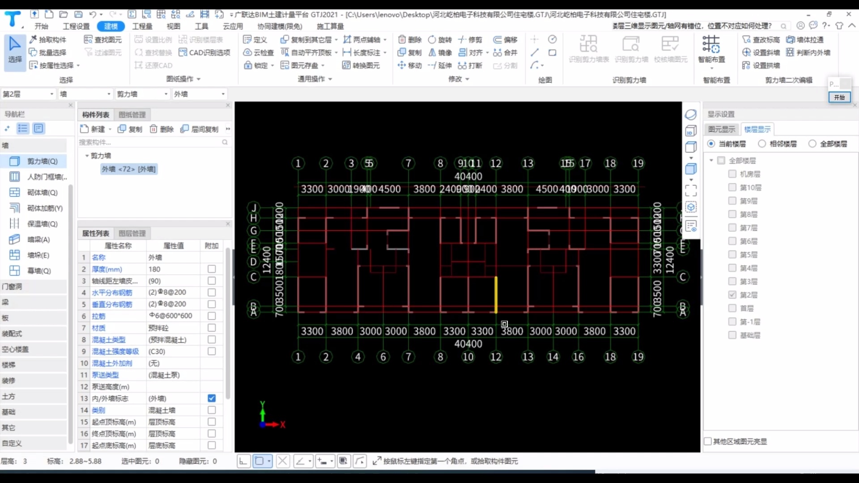Toggle 其他区域图元亮显 checkbox

[x=708, y=441]
